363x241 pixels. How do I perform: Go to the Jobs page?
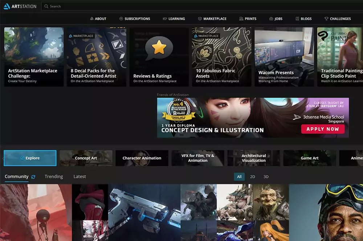(276, 18)
